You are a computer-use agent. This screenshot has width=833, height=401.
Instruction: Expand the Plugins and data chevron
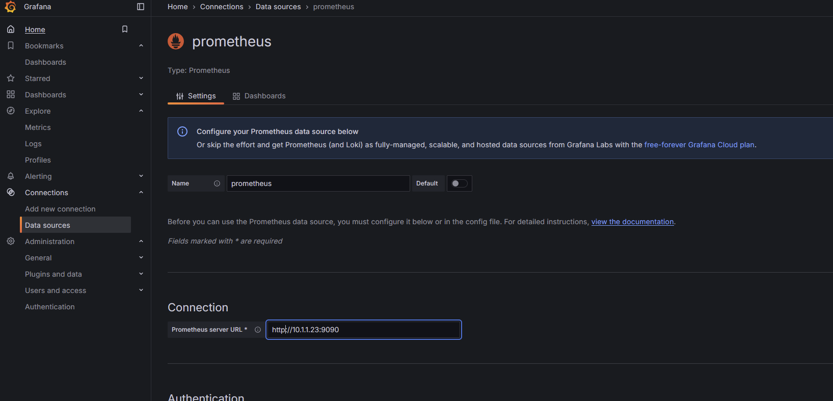coord(141,274)
